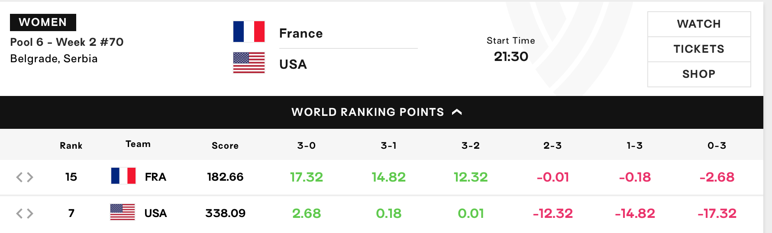Click the USA flag in ranking table
This screenshot has width=772, height=233.
tap(123, 212)
